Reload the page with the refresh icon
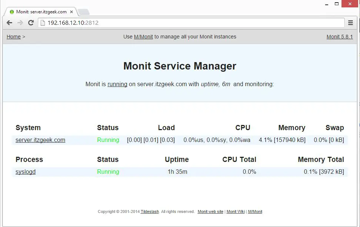This screenshot has height=227, width=360. (x=31, y=23)
